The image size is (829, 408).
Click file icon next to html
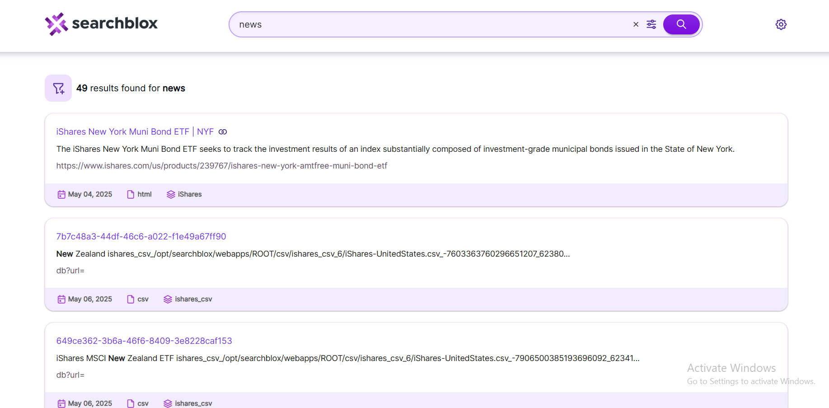coord(131,194)
